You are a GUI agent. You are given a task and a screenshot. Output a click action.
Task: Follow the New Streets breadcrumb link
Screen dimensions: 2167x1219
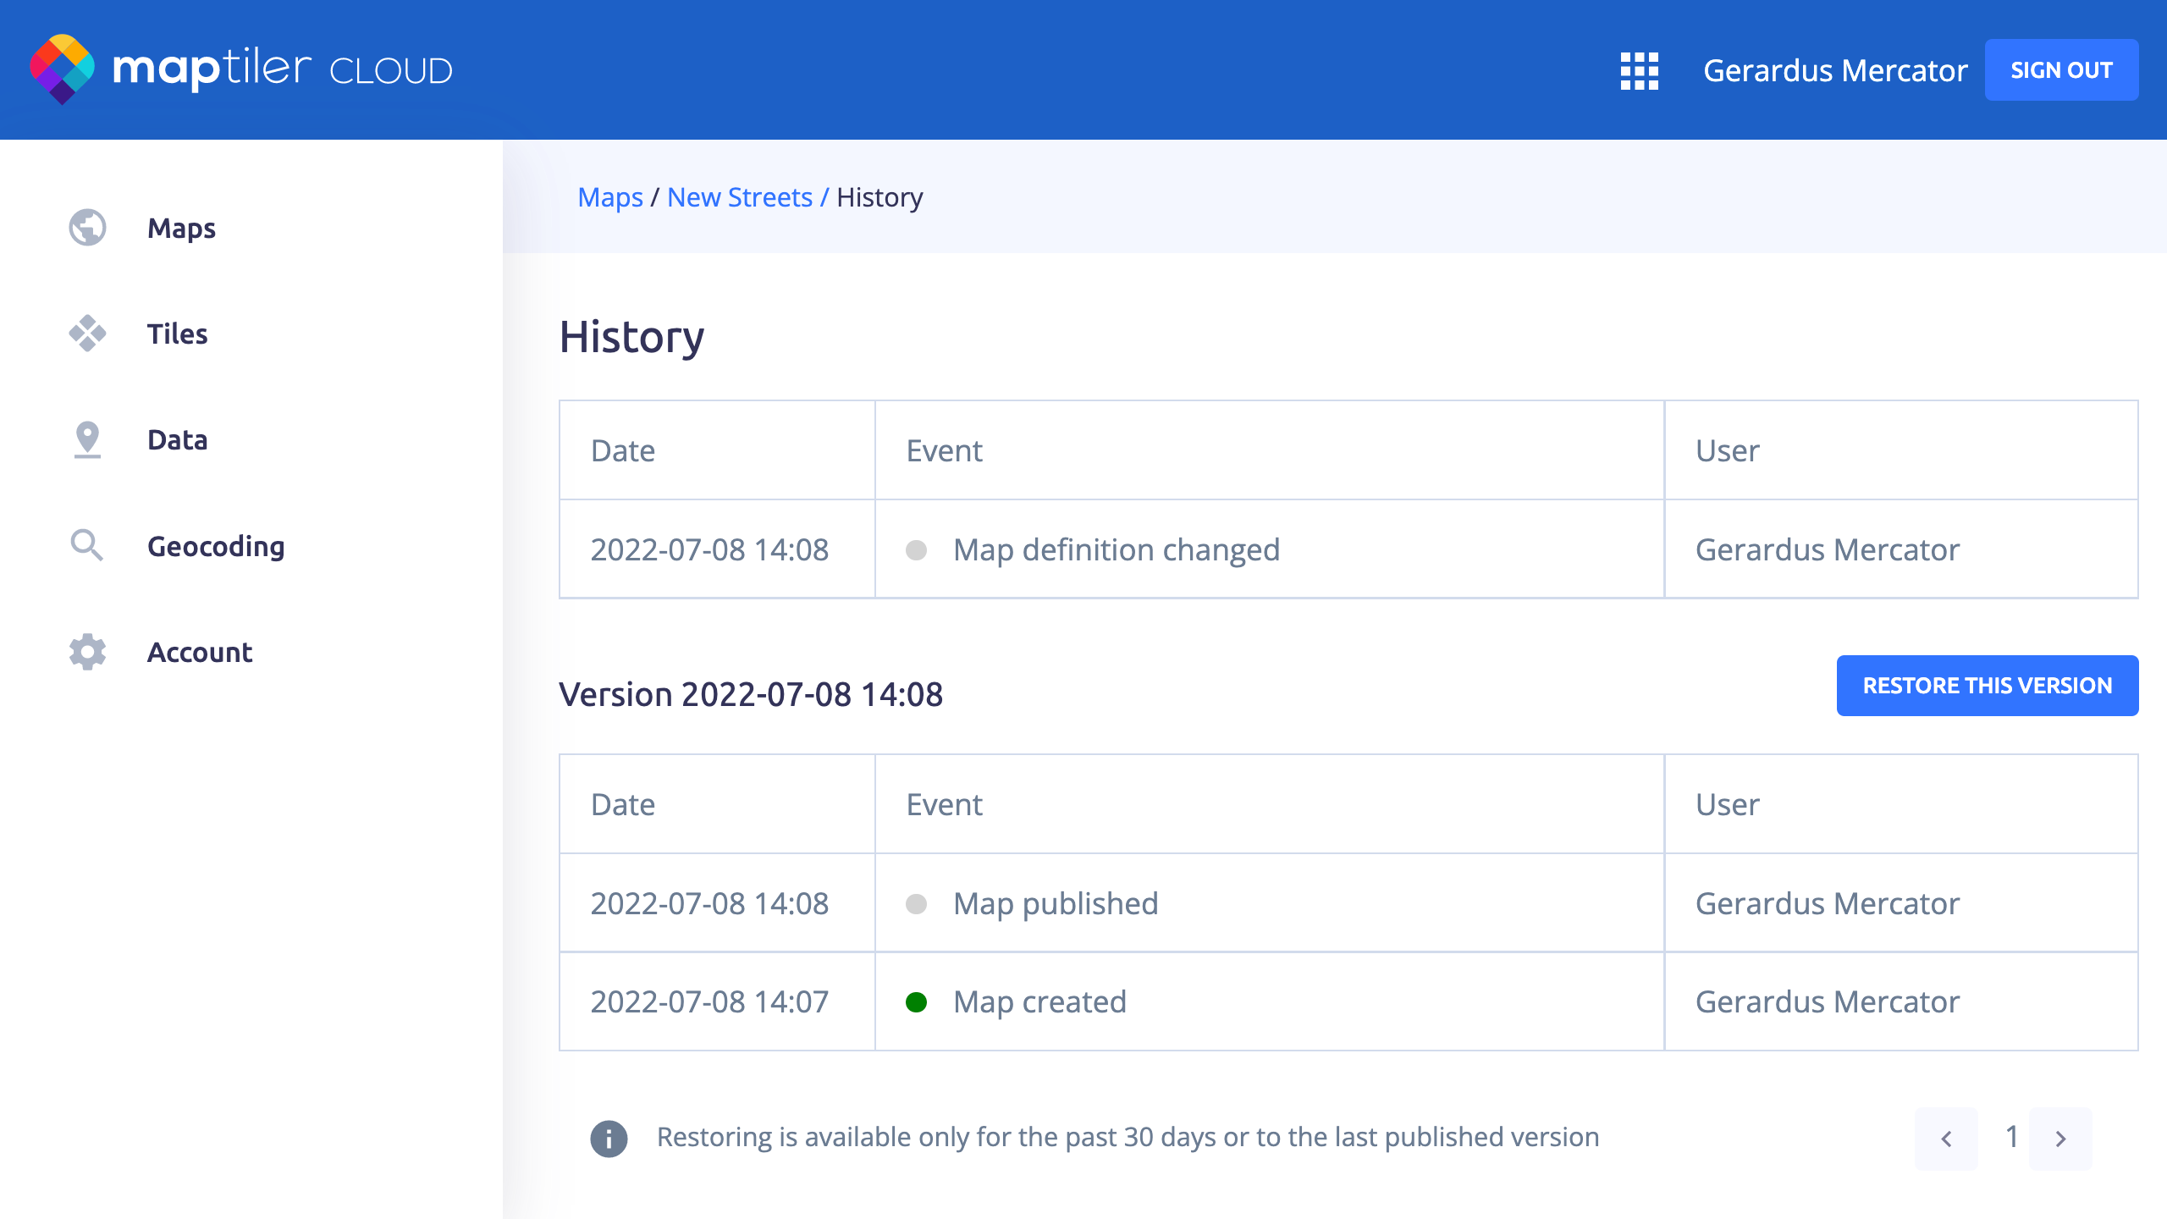pos(739,197)
